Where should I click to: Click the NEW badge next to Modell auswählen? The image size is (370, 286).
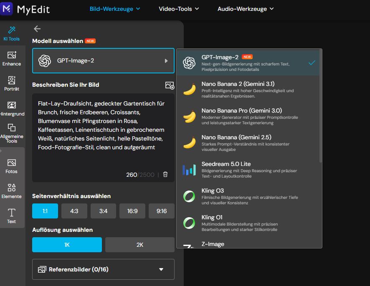pos(90,41)
